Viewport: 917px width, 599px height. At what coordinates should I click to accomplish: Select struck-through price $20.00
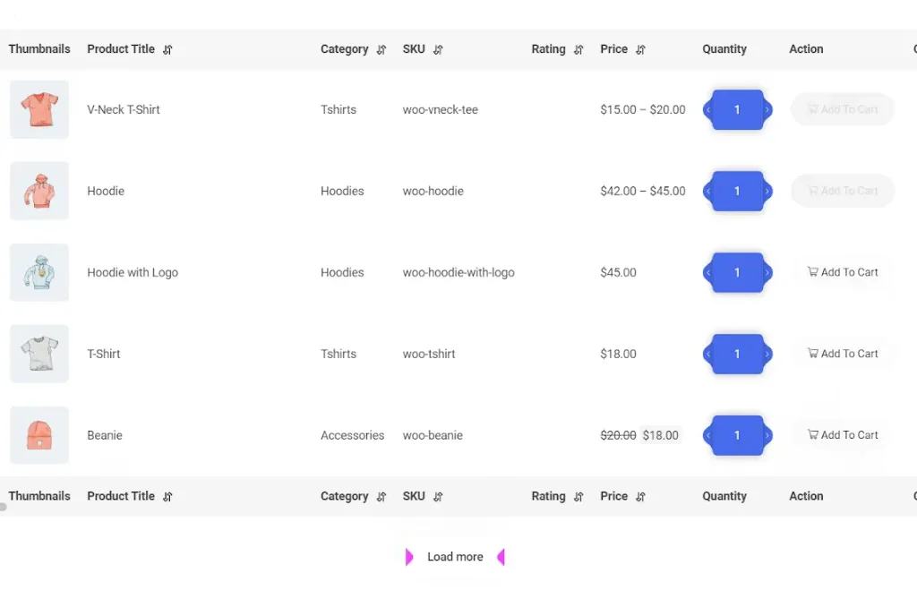[x=618, y=435]
